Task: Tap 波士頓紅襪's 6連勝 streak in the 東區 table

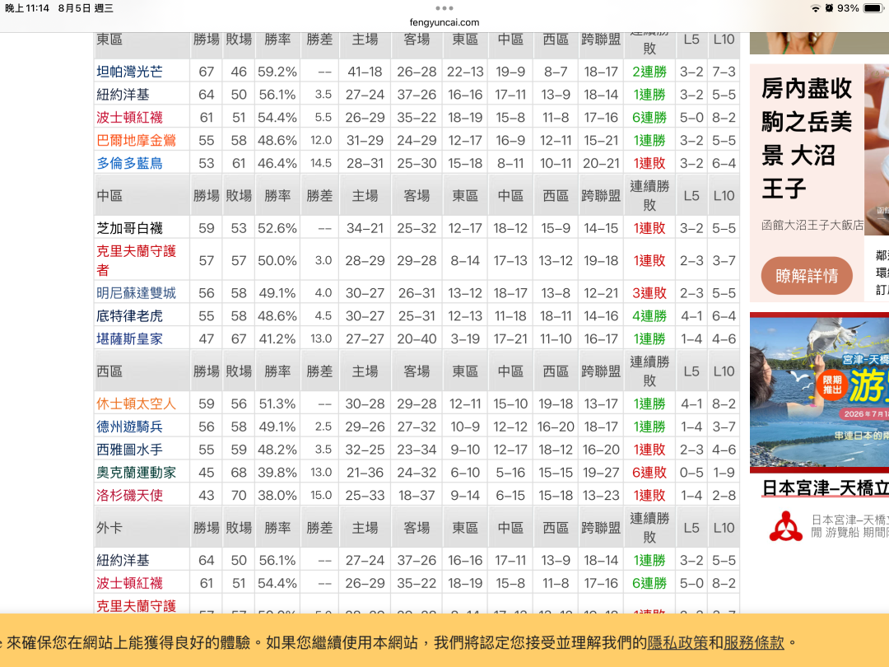Action: [649, 117]
